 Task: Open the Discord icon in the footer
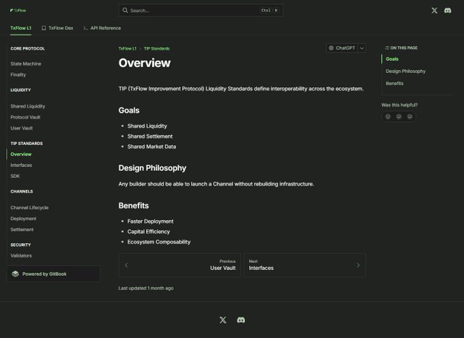tap(241, 320)
